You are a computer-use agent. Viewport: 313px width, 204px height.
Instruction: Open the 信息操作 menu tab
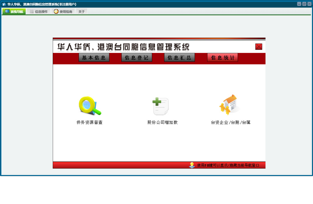coord(39,12)
